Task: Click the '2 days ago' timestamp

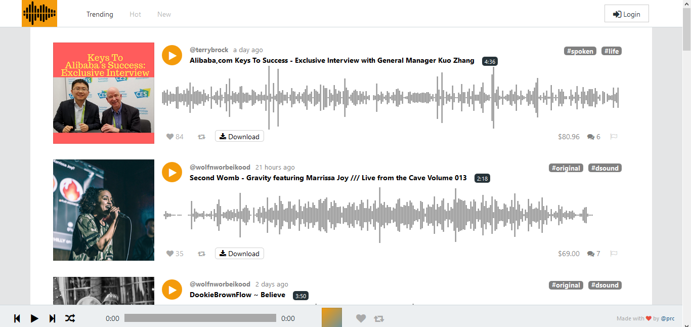Action: (x=272, y=284)
